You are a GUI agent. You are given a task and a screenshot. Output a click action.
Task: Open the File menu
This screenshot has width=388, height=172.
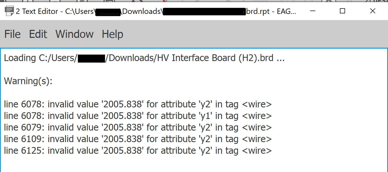tap(12, 34)
